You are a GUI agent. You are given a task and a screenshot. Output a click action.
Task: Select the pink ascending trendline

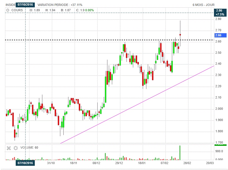click(x=137, y=105)
